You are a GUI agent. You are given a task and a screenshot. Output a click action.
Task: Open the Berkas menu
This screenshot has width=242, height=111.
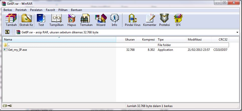(x=8, y=10)
